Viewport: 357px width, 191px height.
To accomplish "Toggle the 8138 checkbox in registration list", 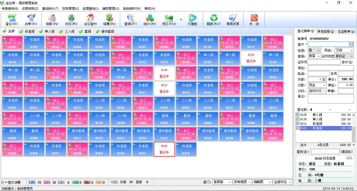I will coord(298,119).
